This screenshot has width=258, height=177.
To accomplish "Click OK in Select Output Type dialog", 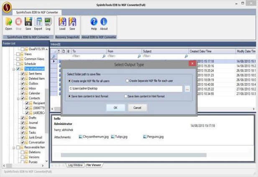I will coord(115,108).
